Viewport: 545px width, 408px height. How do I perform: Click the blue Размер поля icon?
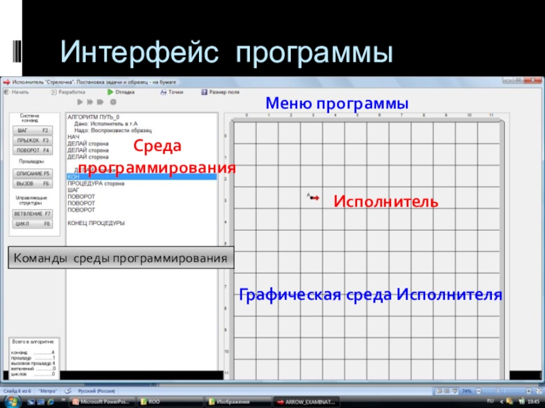(204, 92)
